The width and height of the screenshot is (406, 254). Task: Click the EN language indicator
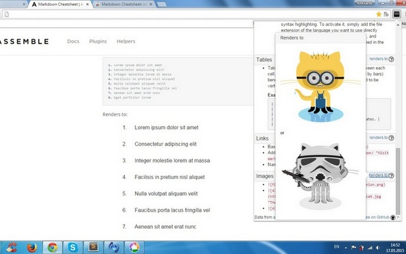[337, 247]
